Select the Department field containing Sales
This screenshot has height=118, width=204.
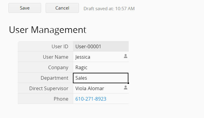(101, 78)
